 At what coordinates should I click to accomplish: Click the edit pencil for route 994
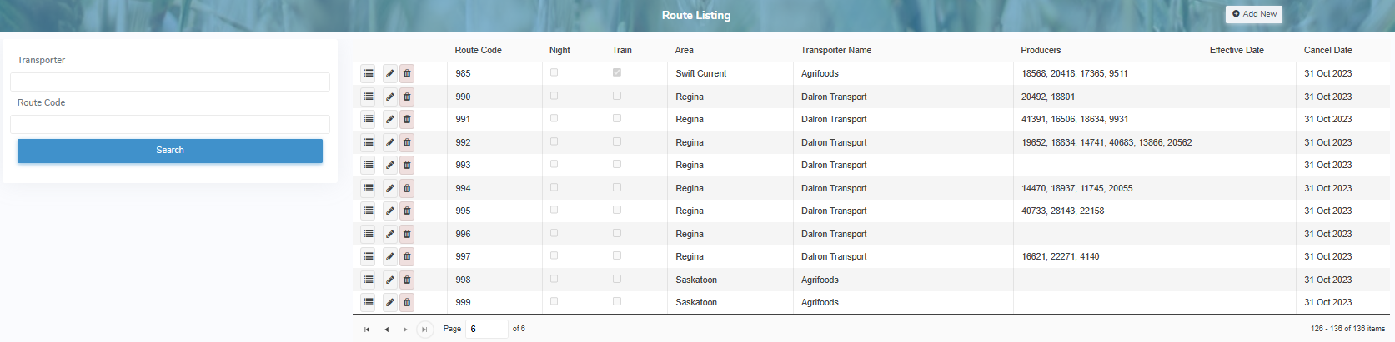point(389,188)
